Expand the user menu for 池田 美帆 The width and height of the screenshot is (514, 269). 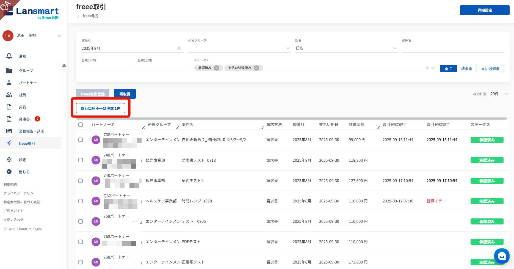[x=59, y=36]
